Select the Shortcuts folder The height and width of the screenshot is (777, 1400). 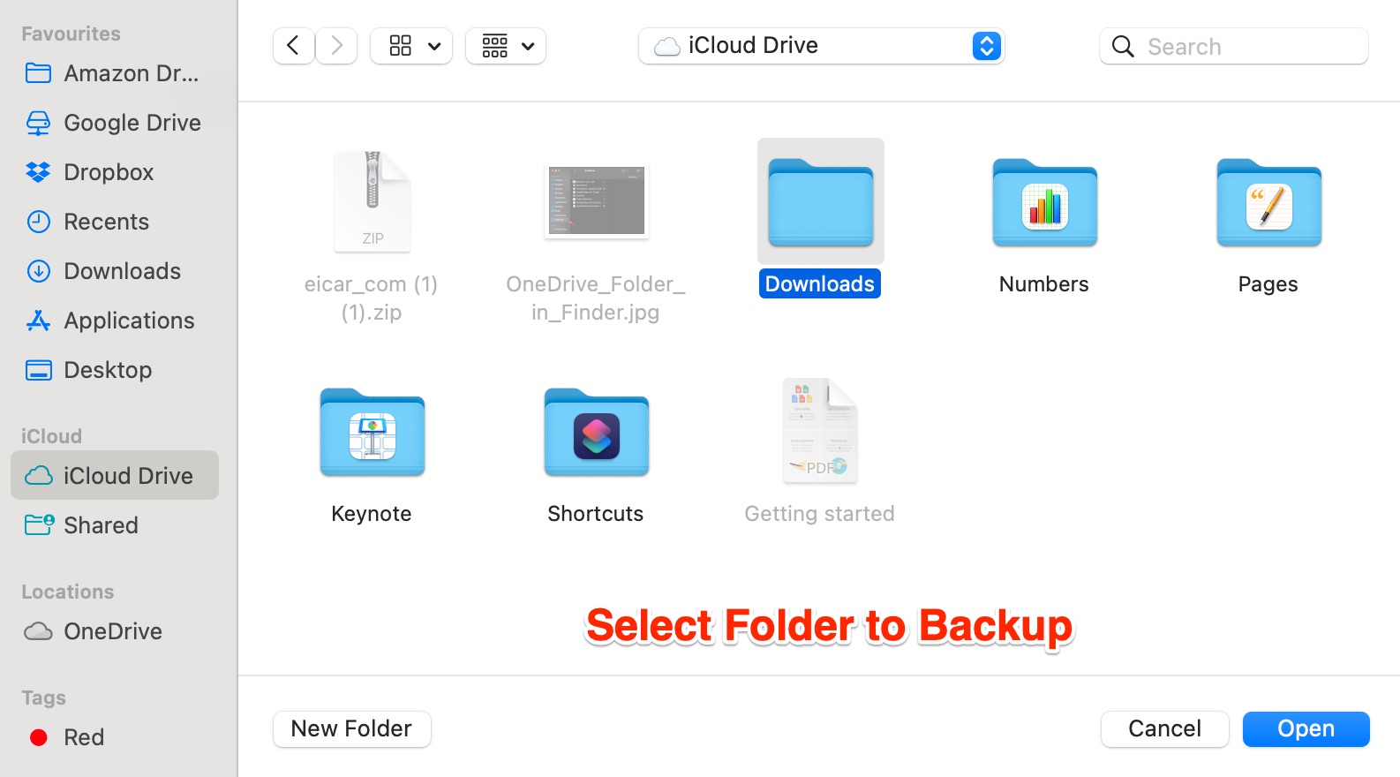click(x=596, y=432)
